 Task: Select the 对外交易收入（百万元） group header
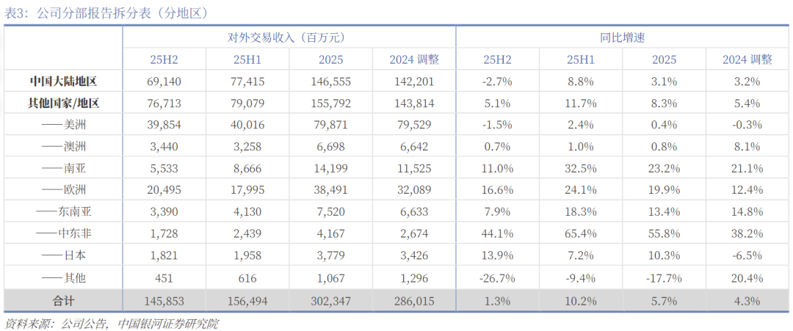pos(289,37)
